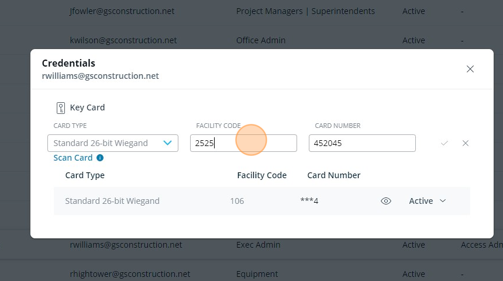
Task: Click the Facility Code column header
Action: coord(261,175)
